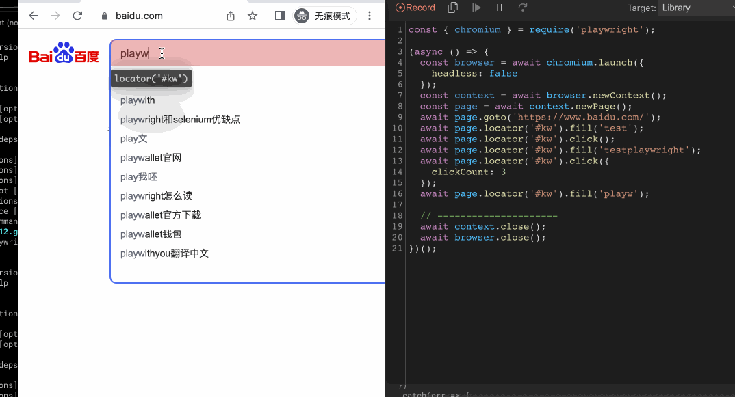Image resolution: width=735 pixels, height=397 pixels.
Task: Select suggestion playwallet官网
Action: pos(151,158)
